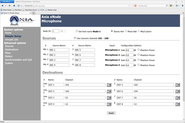This screenshot has height=123, width=185.
Task: Edit DST 7 name field
Action: point(125,98)
